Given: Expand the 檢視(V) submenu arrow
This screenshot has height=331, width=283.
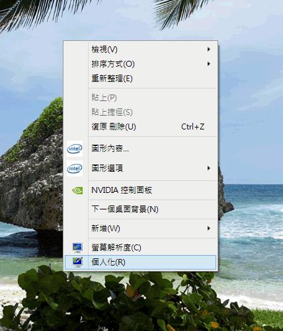Looking at the screenshot, I should 208,50.
